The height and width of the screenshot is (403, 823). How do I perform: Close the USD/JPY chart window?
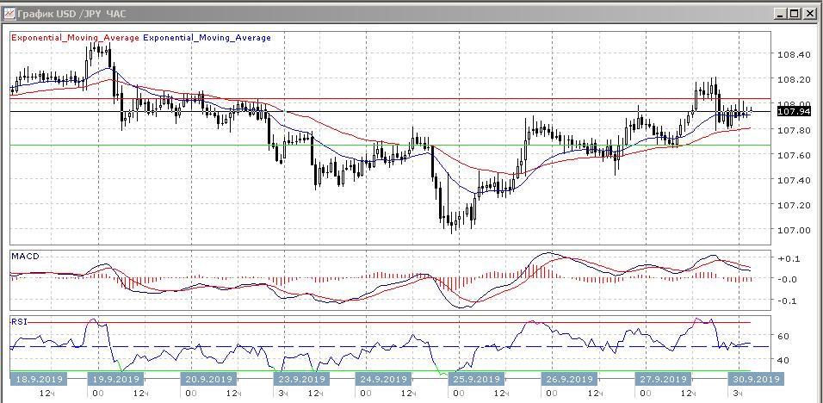[x=809, y=14]
